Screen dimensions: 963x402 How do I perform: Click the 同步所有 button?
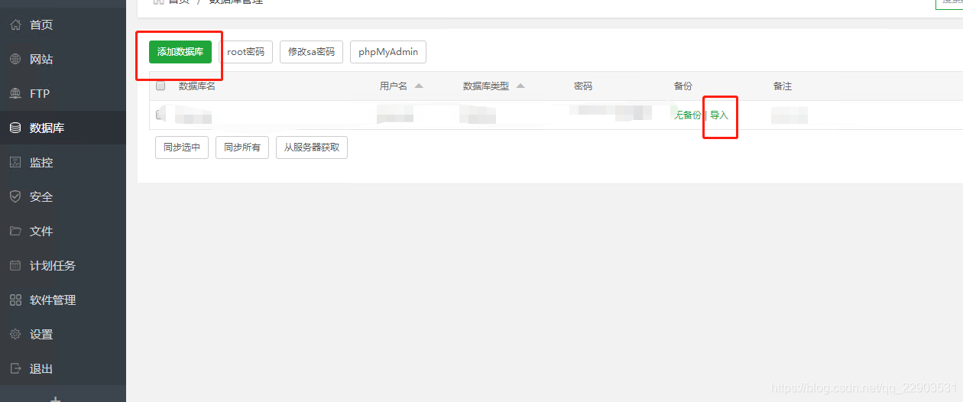[x=242, y=148]
